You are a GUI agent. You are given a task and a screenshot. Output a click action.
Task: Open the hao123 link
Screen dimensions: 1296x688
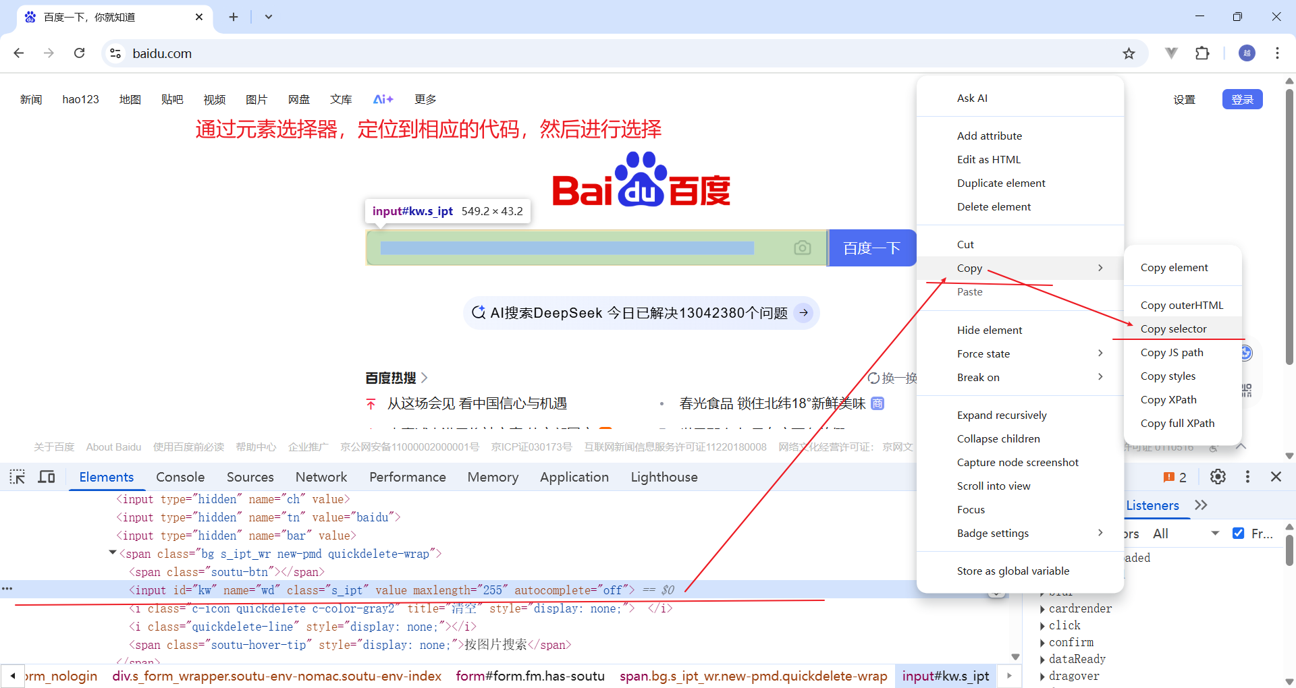[80, 99]
